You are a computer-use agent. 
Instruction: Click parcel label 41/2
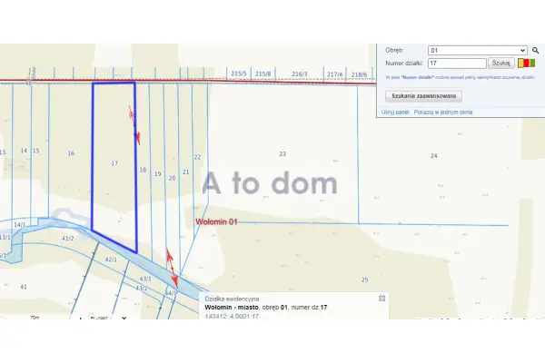coord(68,239)
